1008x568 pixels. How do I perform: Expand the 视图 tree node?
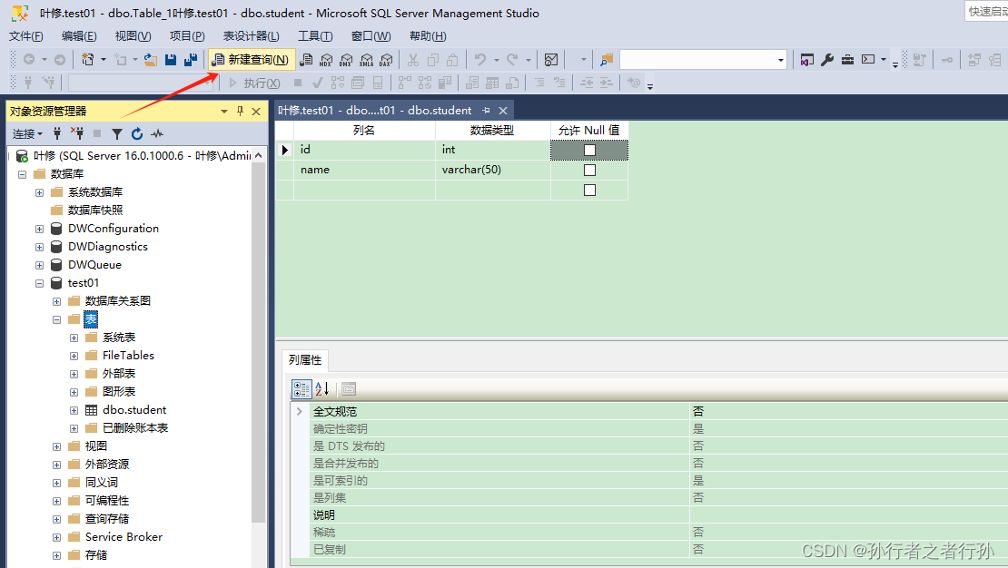[56, 446]
